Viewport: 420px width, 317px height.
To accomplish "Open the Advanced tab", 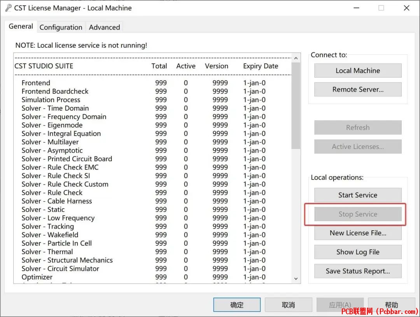I will pyautogui.click(x=105, y=27).
